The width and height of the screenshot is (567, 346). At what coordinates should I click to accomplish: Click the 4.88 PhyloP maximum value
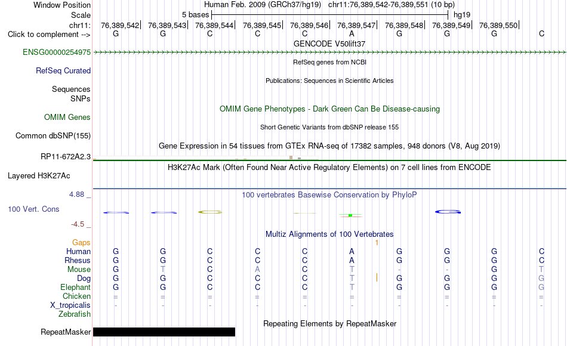[x=76, y=194]
